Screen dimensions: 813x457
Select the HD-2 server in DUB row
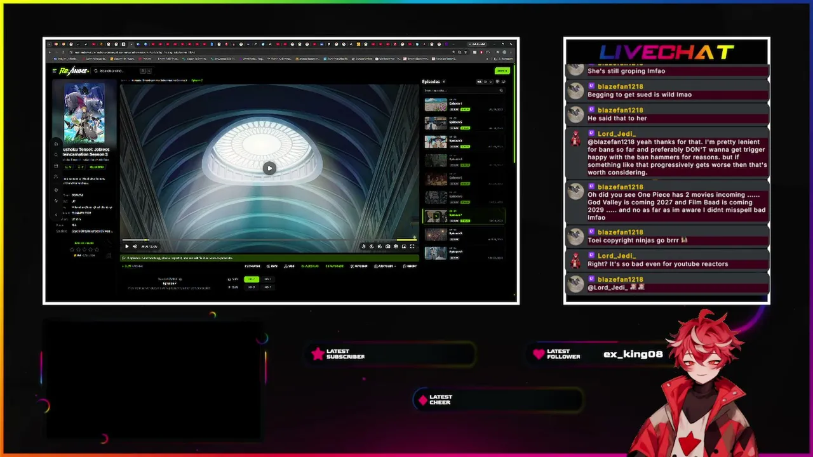click(252, 287)
